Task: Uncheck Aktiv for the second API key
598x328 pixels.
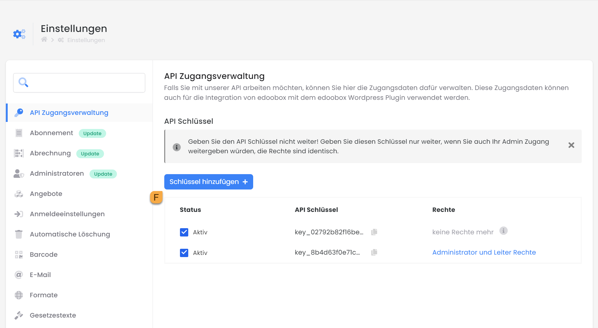Action: coord(184,253)
